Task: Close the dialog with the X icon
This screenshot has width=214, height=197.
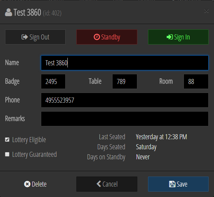Action: point(206,11)
